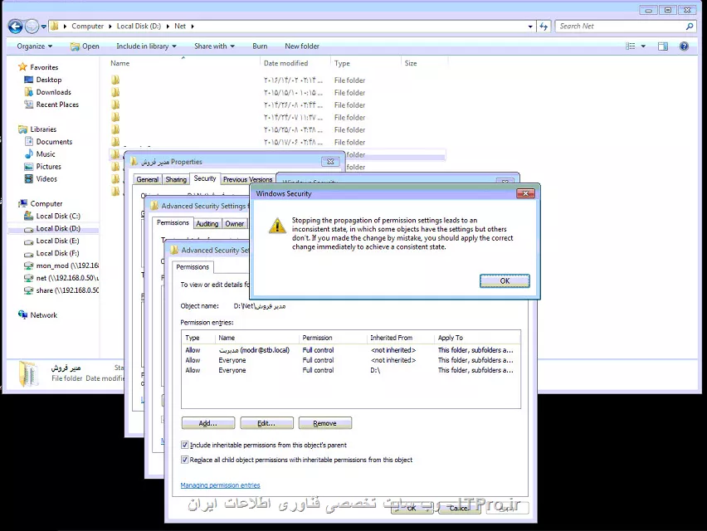Click Inherited From column header
Viewport: 707px width, 531px height.
(x=391, y=338)
